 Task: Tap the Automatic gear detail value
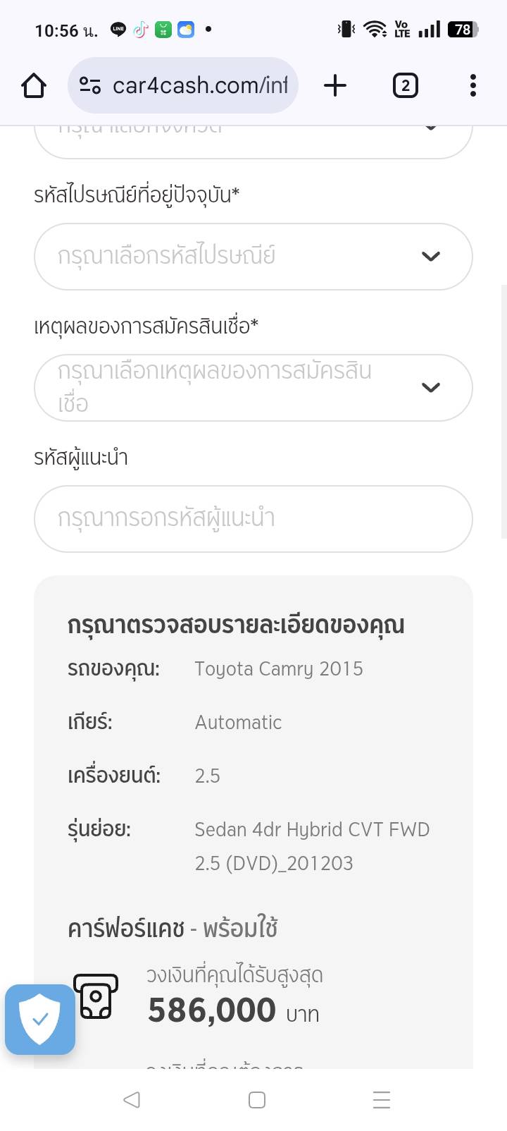[238, 722]
